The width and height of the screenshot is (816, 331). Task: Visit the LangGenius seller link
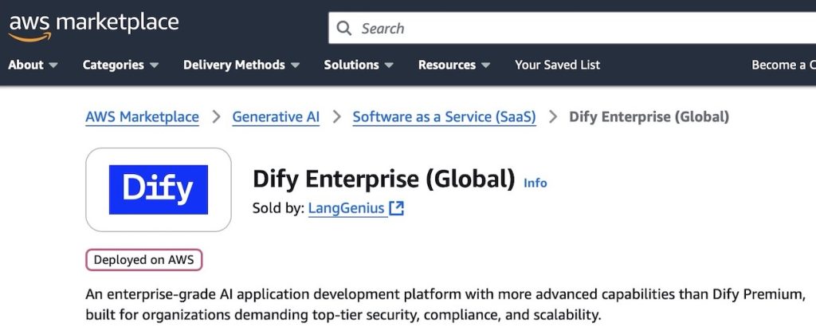(347, 208)
